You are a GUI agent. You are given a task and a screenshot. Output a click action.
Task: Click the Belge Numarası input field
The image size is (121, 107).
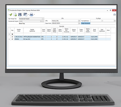coord(103,23)
